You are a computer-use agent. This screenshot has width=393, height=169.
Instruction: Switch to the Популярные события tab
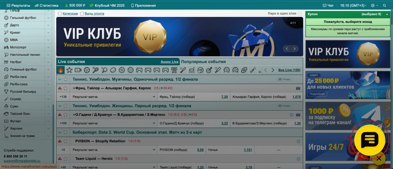203,62
